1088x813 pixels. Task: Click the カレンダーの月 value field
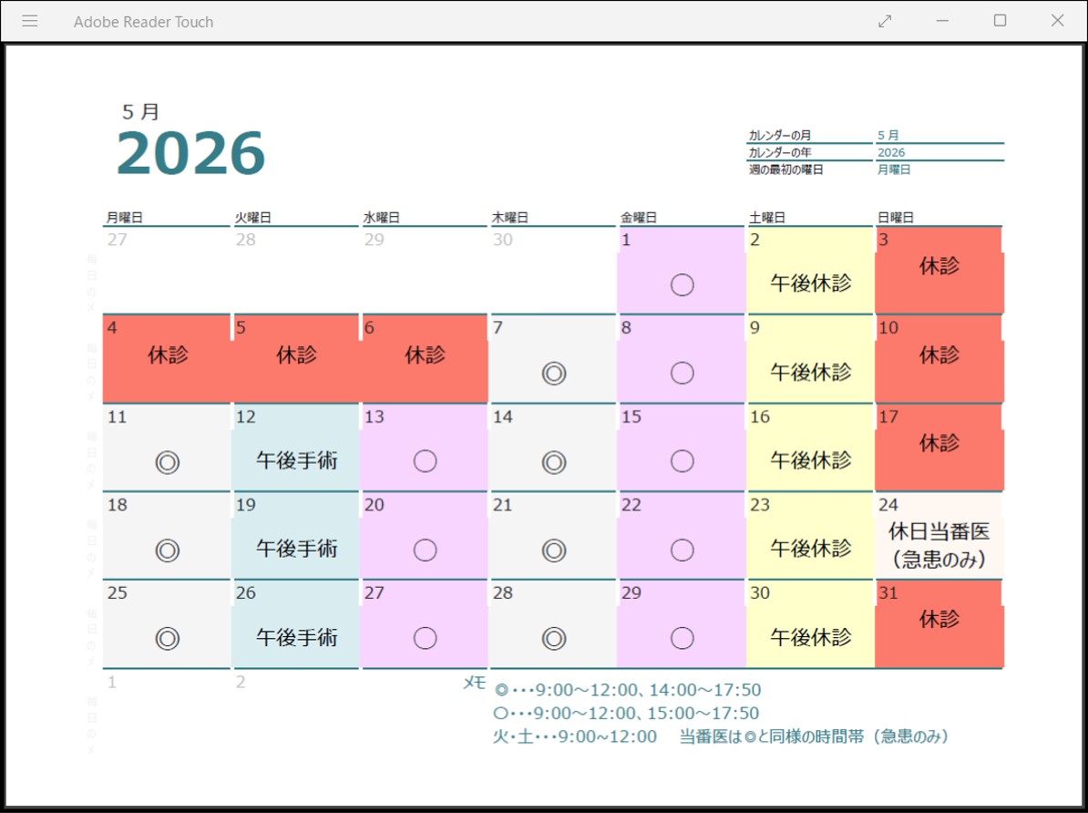pos(939,135)
